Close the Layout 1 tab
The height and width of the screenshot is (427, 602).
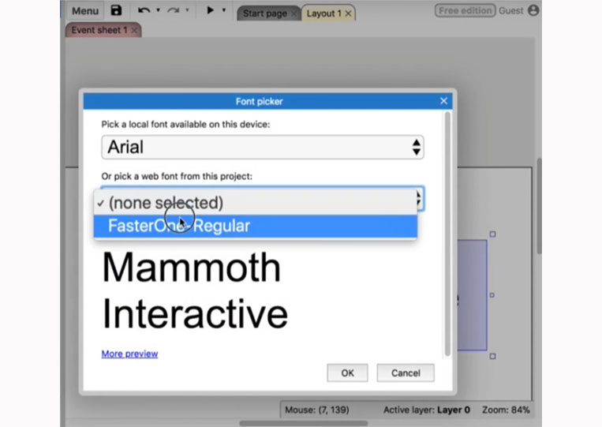[x=348, y=13]
